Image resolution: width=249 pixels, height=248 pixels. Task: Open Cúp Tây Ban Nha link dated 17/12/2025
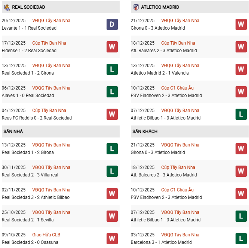(49, 43)
